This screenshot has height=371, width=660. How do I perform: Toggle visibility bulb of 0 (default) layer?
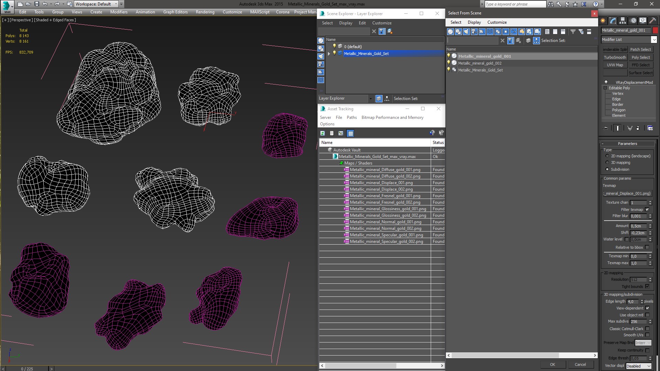[x=334, y=46]
